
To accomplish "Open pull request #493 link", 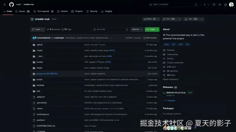I will (x=108, y=62).
